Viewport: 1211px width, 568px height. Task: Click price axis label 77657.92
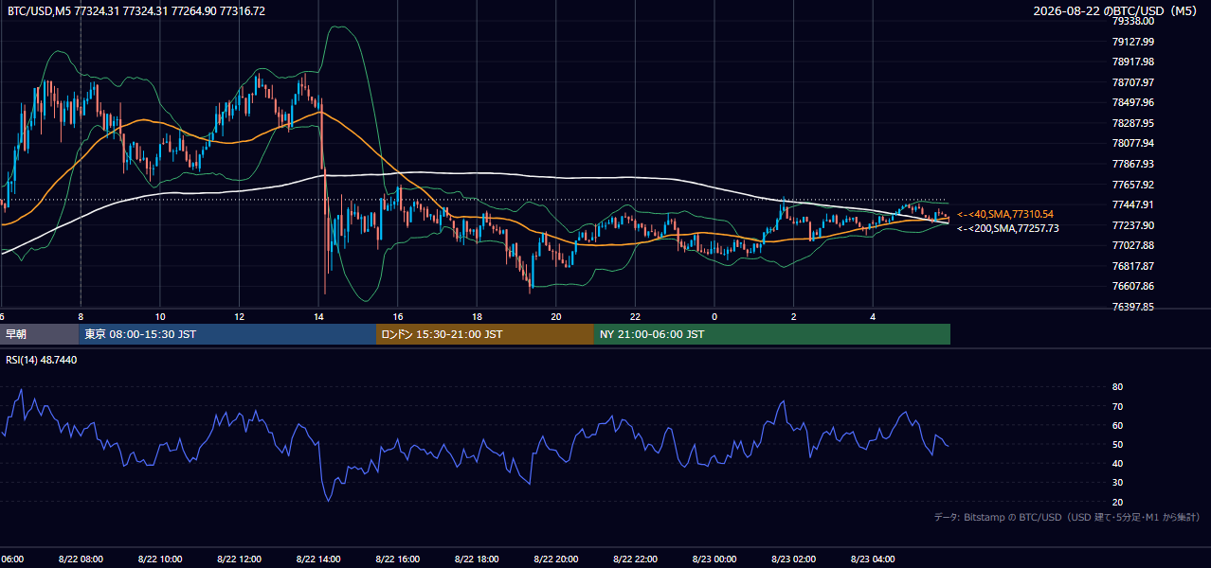click(x=1132, y=185)
